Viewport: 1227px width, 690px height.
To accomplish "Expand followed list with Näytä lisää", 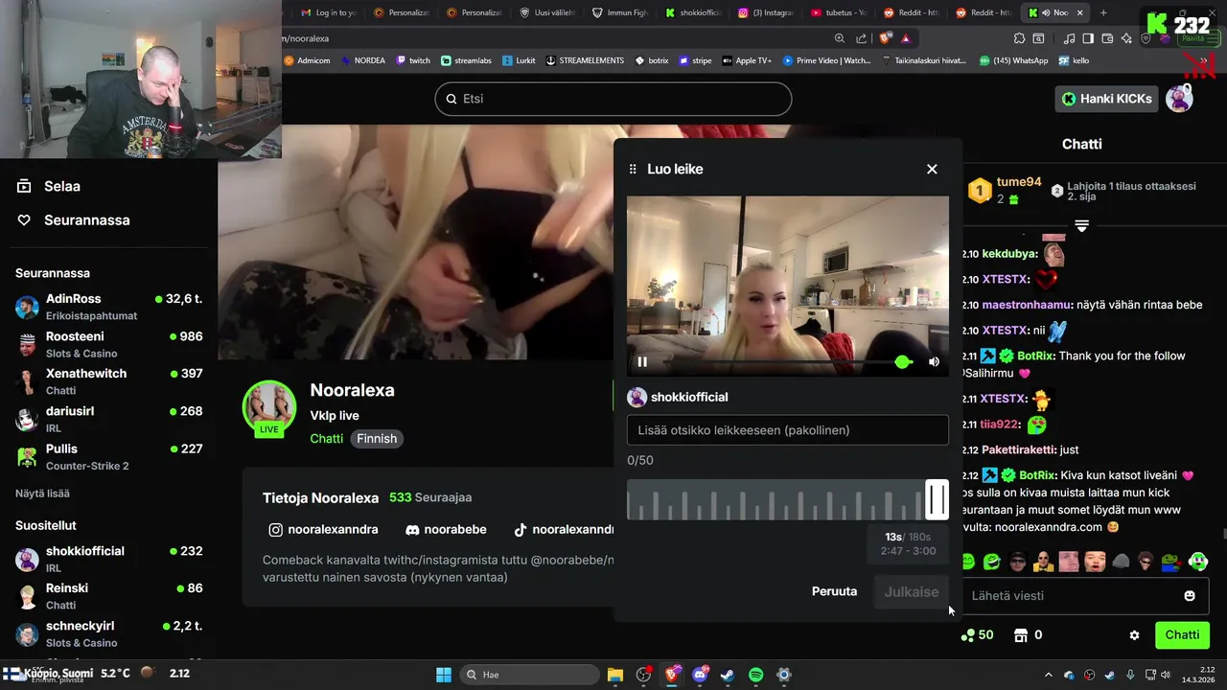I will (42, 494).
